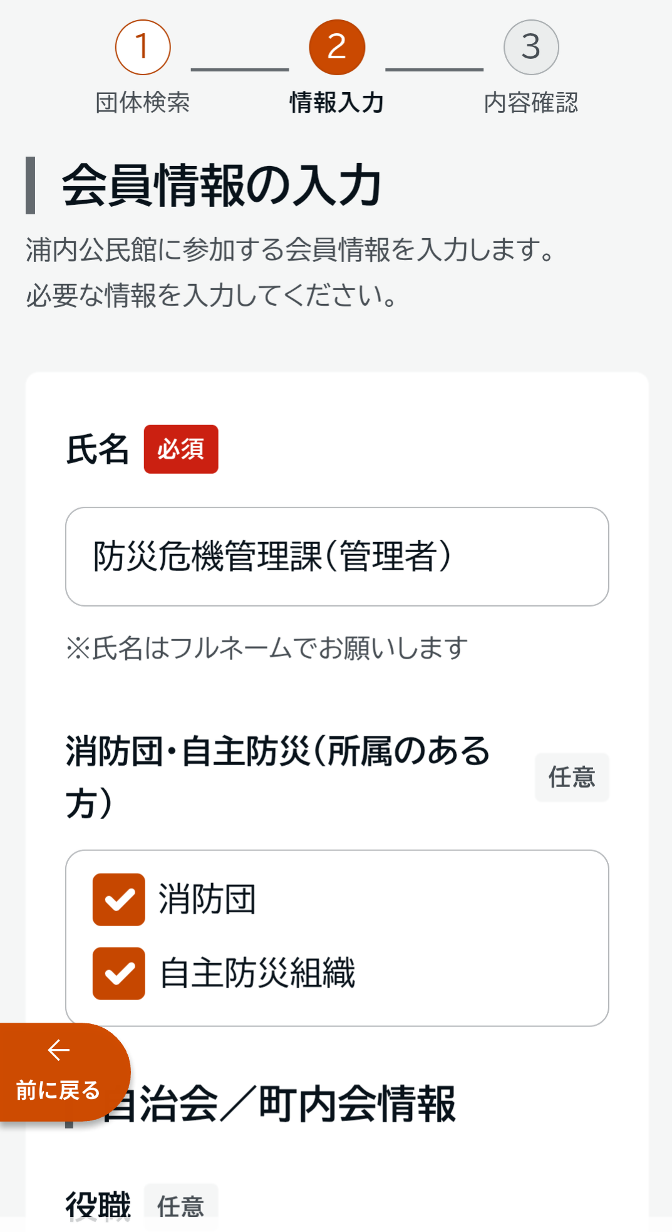Click the 任意 badge beside 消防団・自主防災

[572, 777]
